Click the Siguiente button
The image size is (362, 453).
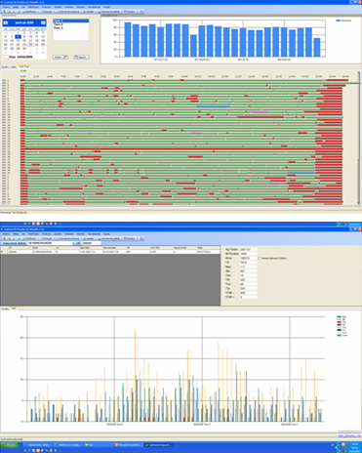[x=81, y=57]
